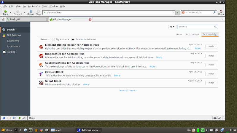Image resolution: width=237 pixels, height=133 pixels.
Task: Click the Element Hiding Helper add-on icon
Action: coord(41,47)
